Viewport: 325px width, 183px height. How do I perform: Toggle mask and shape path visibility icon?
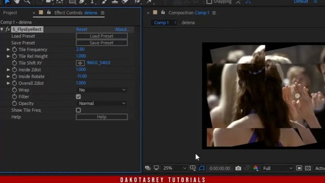point(202,168)
